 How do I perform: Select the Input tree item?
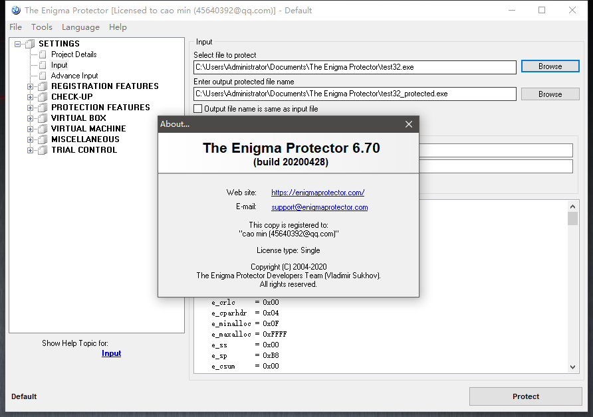tap(59, 65)
